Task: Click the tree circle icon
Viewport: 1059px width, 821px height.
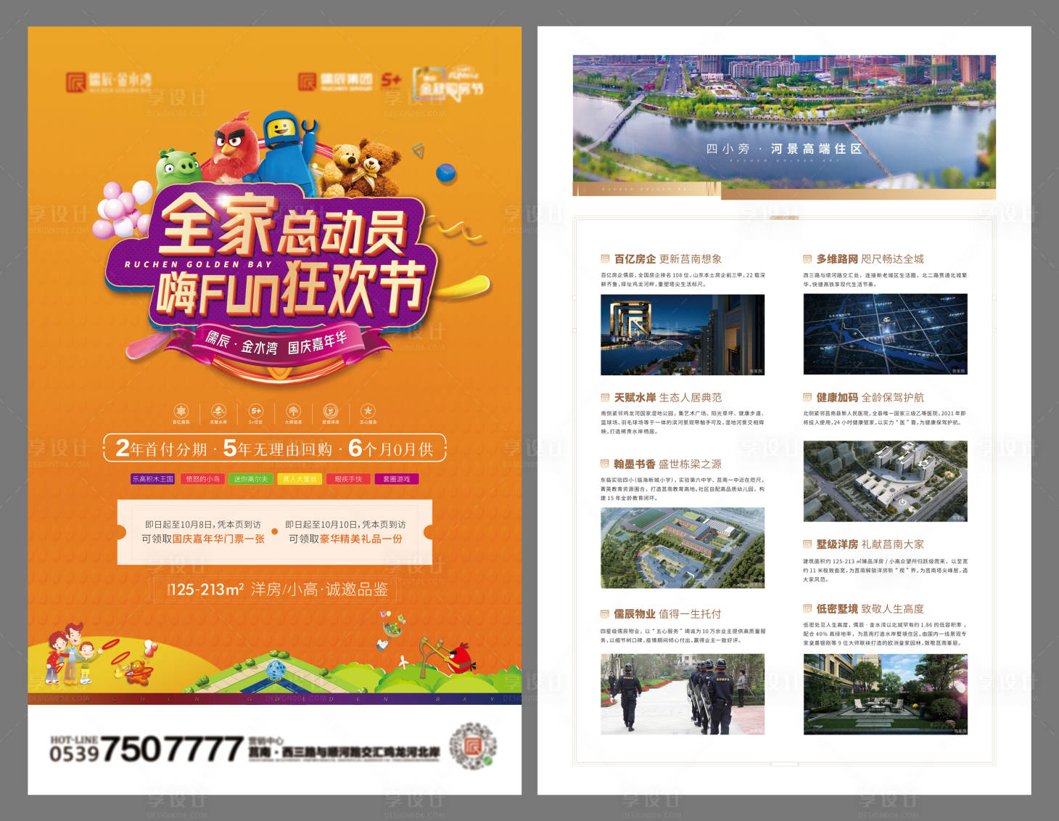Action: coord(293,411)
